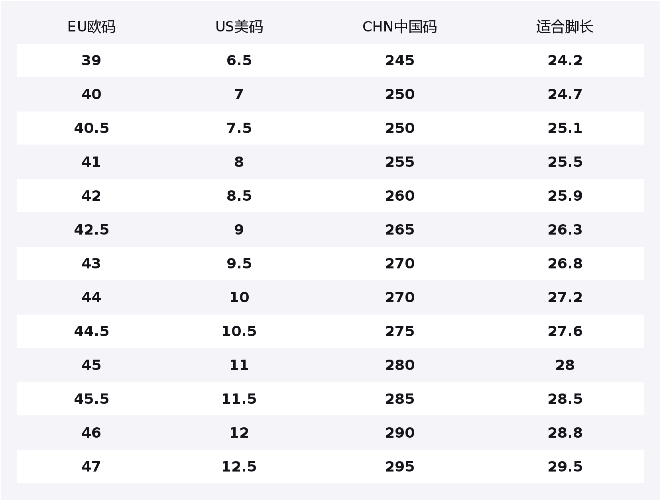Select EU size 39 cell
This screenshot has width=661, height=501.
91,61
